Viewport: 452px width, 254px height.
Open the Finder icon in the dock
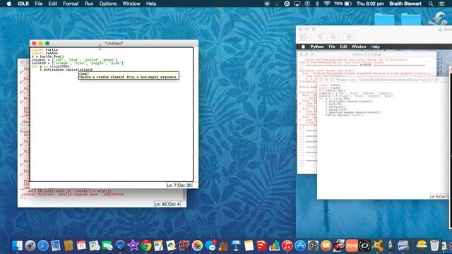[17, 246]
